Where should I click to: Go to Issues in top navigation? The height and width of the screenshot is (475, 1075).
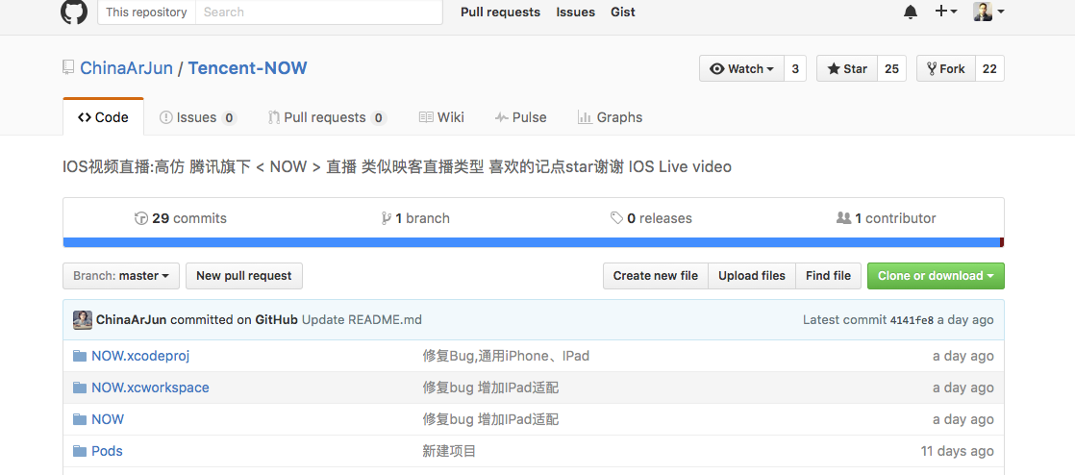pos(575,12)
